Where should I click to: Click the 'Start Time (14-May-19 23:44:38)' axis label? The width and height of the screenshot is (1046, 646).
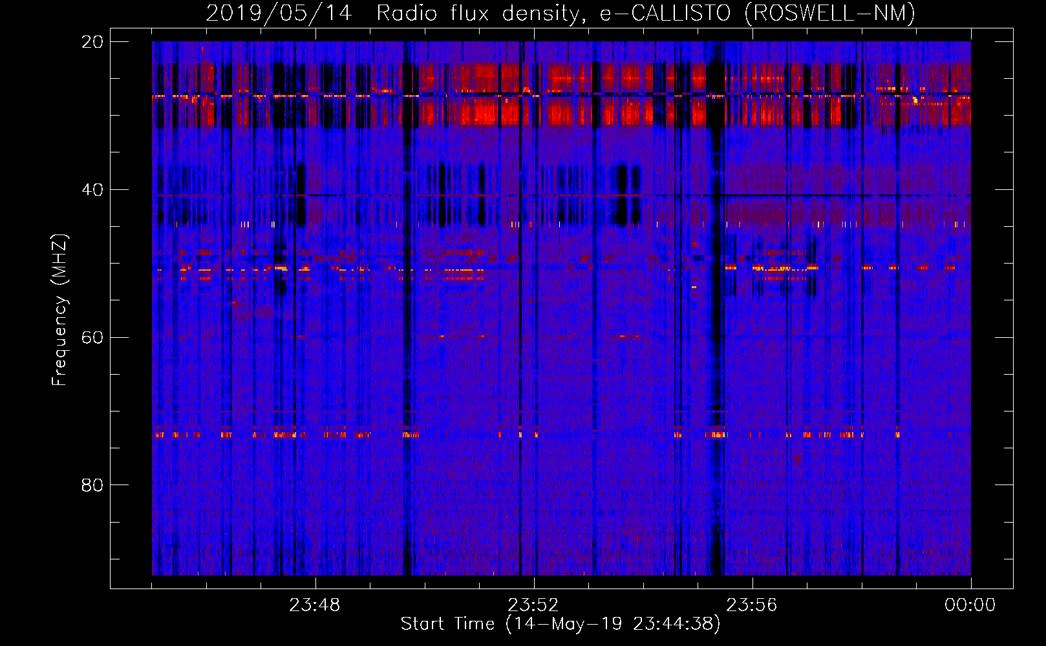click(560, 624)
